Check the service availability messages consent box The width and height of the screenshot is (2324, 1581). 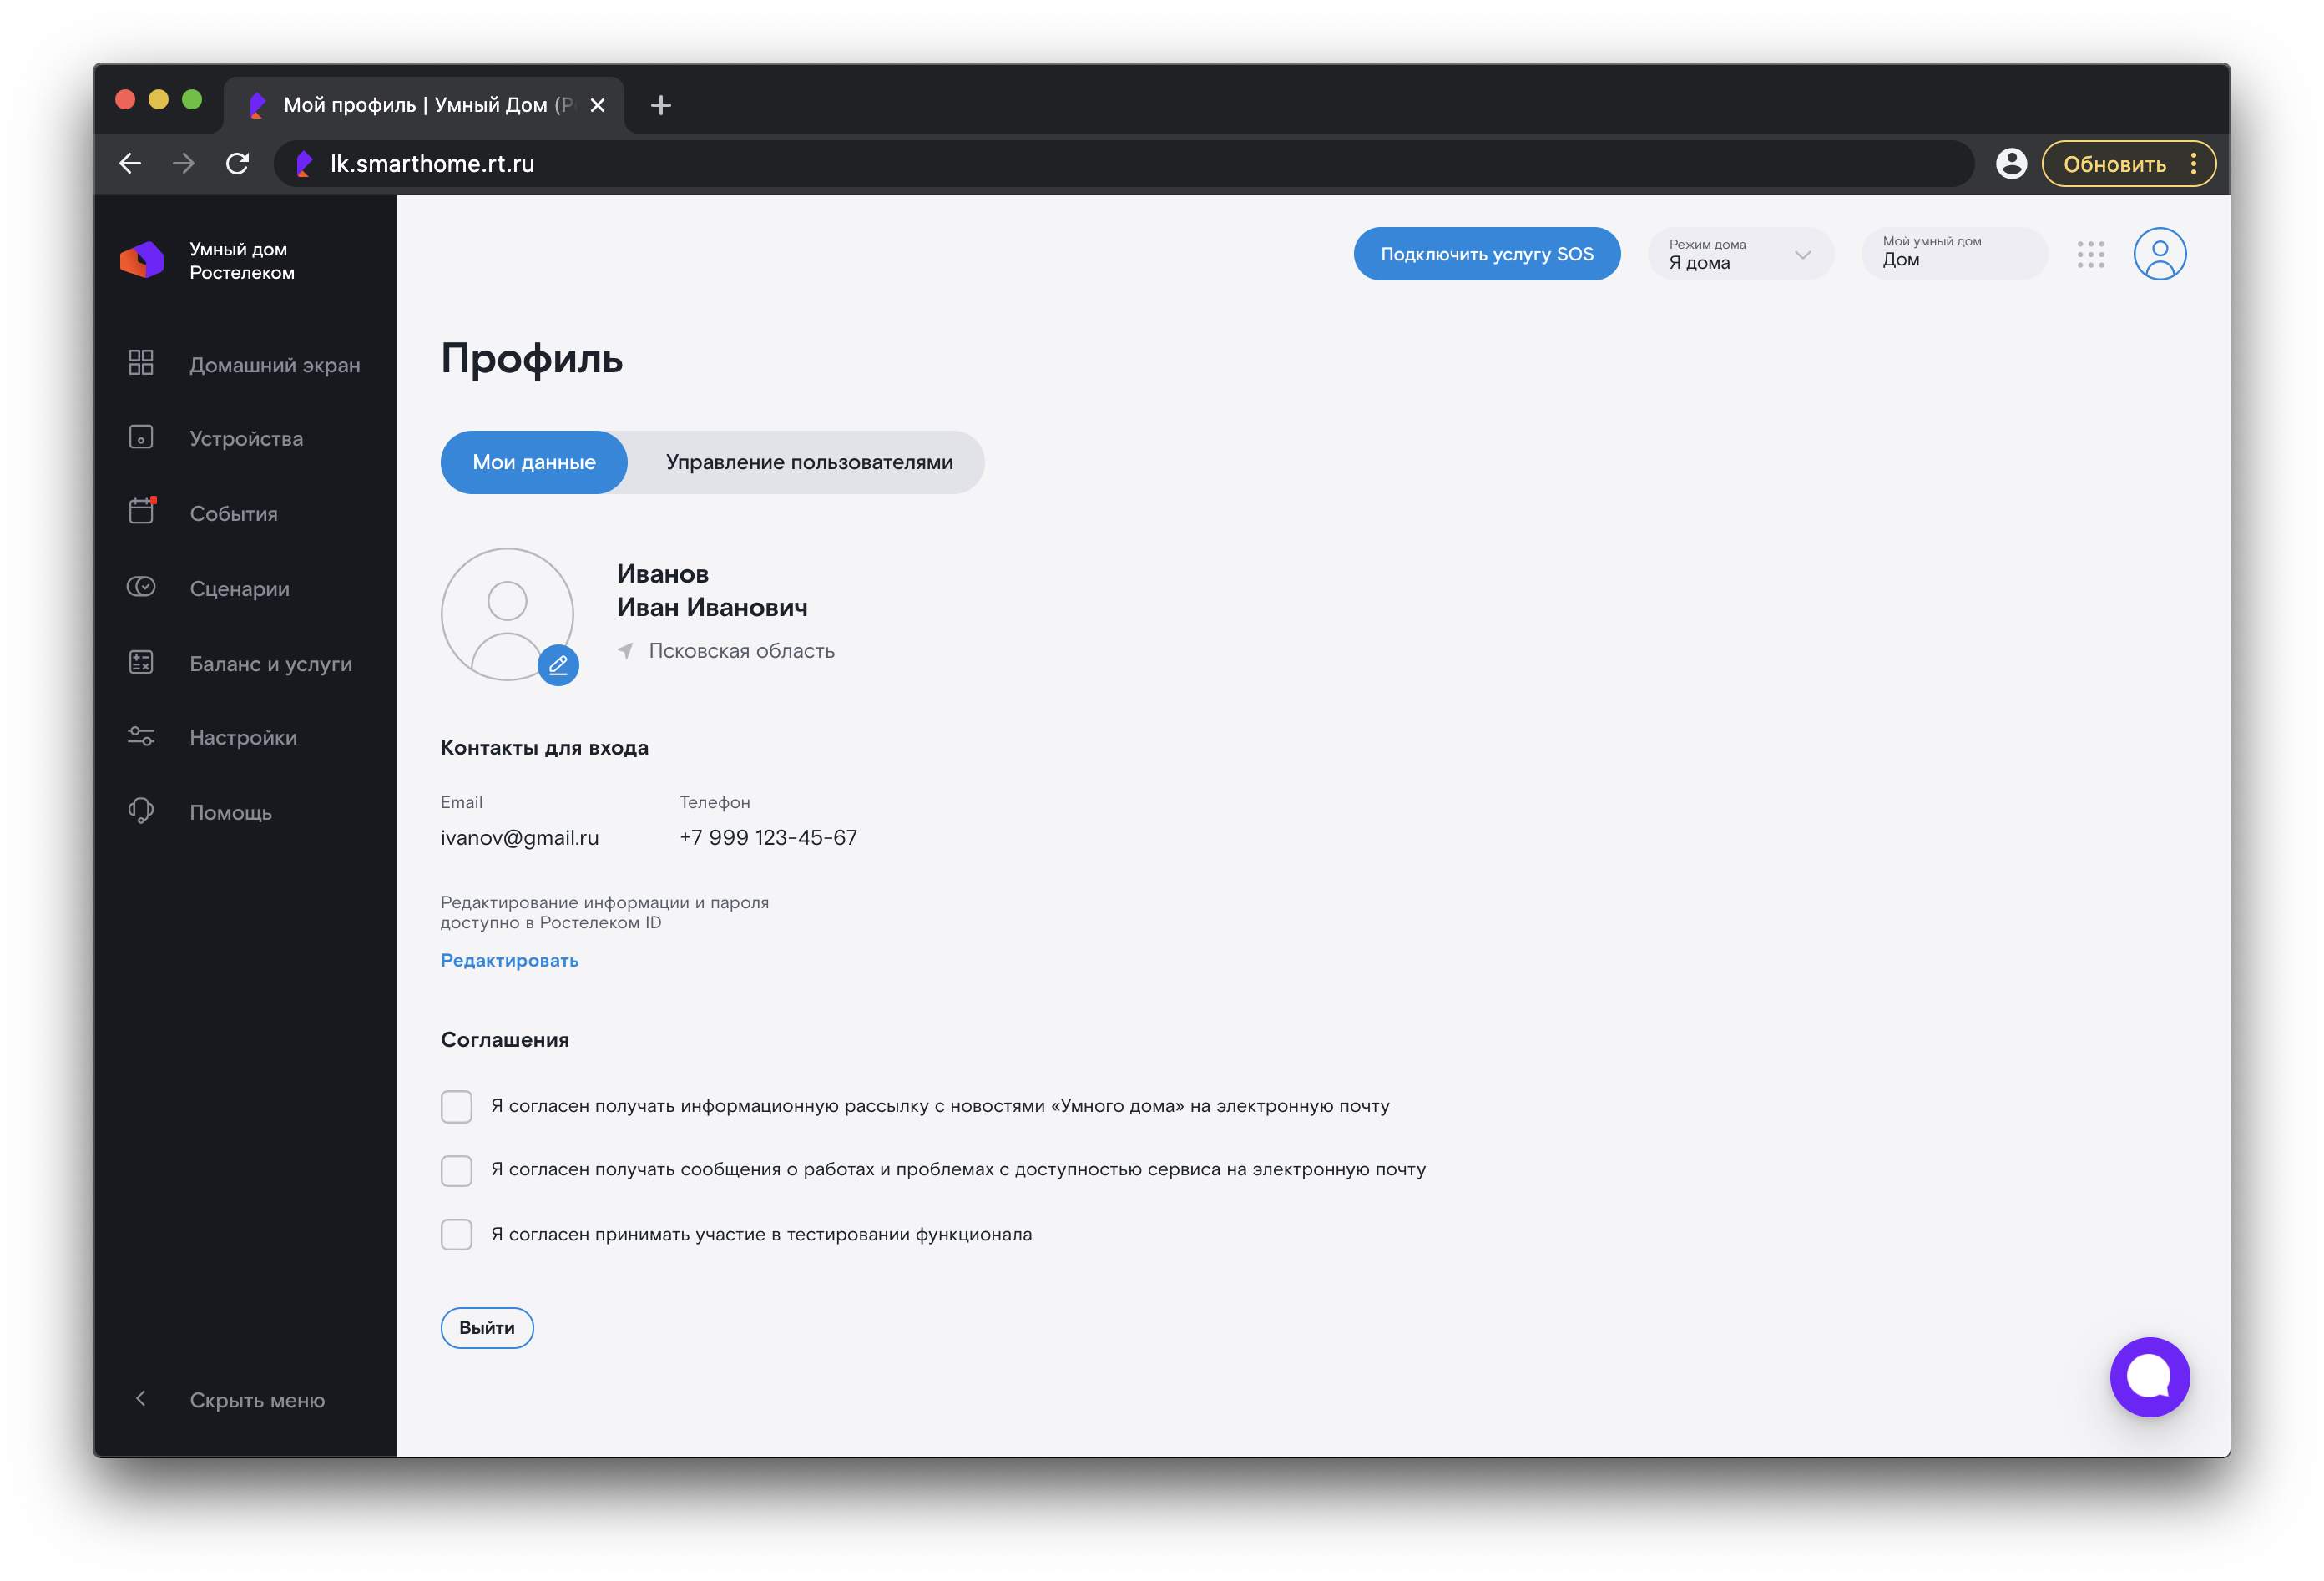point(457,1170)
